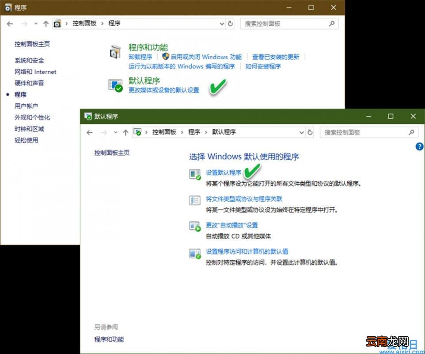The width and height of the screenshot is (425, 354).
Task: Open the 程序和功能 heading
Action: pos(148,47)
